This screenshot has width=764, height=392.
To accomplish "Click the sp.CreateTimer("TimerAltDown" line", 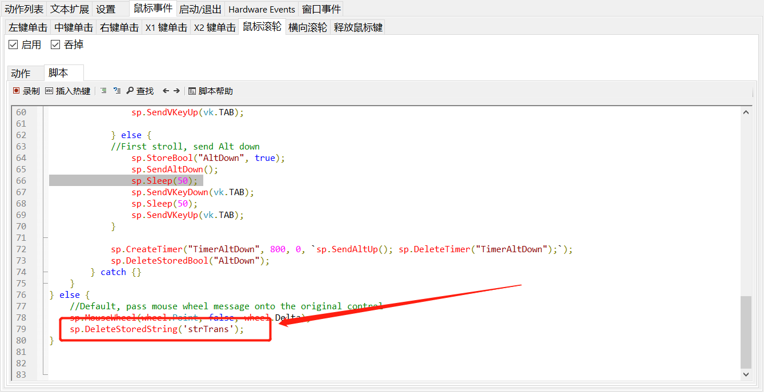I will pos(341,249).
